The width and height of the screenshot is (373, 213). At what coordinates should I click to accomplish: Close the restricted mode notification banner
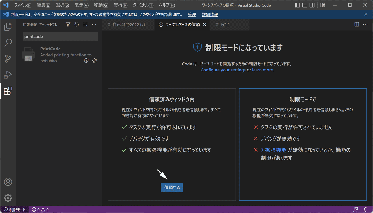click(x=366, y=15)
